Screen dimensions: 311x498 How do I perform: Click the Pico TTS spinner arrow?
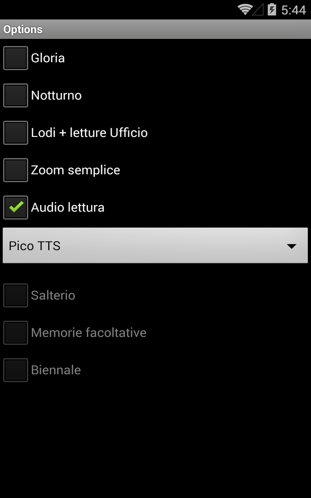coord(292,246)
